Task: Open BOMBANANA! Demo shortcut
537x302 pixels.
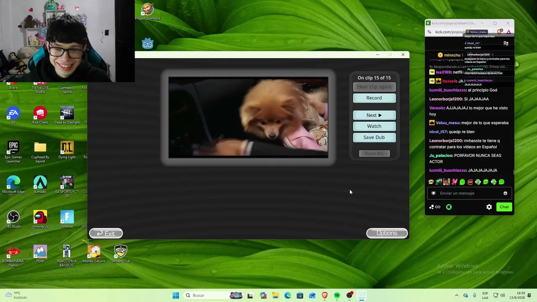Action: point(13,256)
